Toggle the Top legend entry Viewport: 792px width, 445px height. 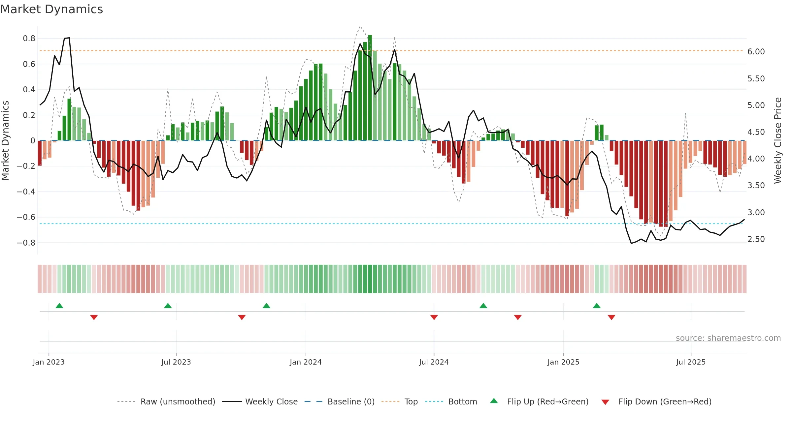click(x=400, y=401)
